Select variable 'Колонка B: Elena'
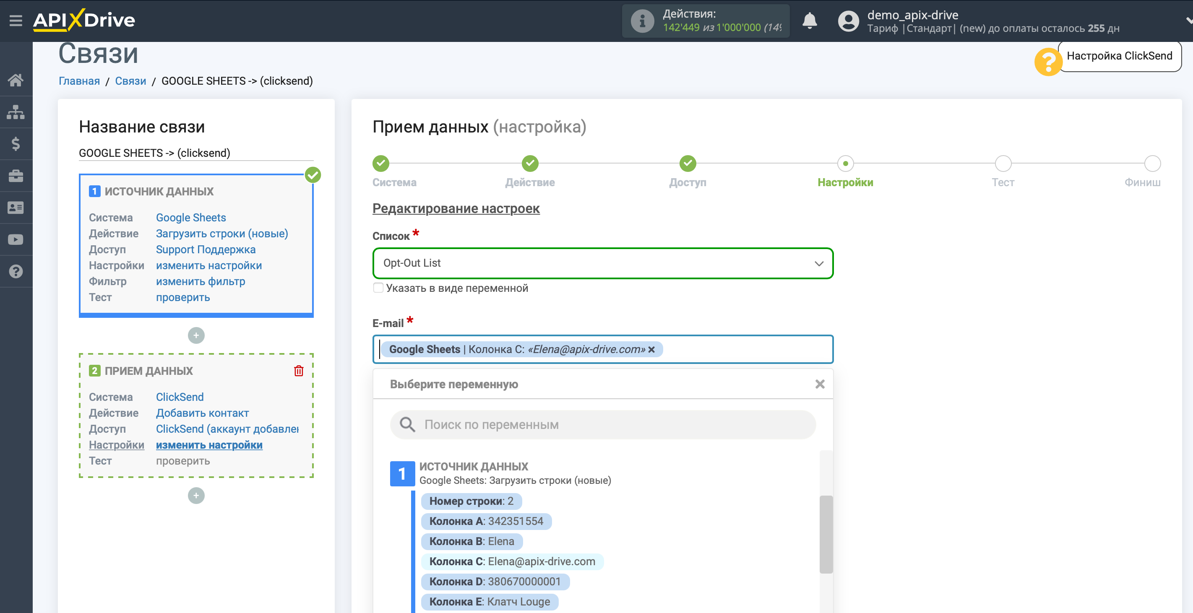The image size is (1193, 613). click(x=471, y=541)
